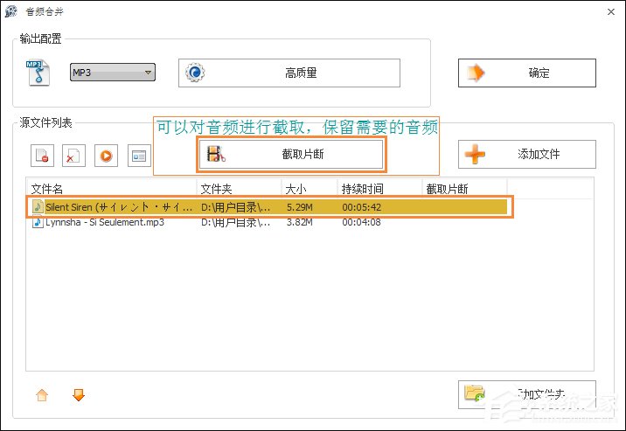Click the 截取片断 clip segment button
The image size is (626, 431).
coord(290,155)
